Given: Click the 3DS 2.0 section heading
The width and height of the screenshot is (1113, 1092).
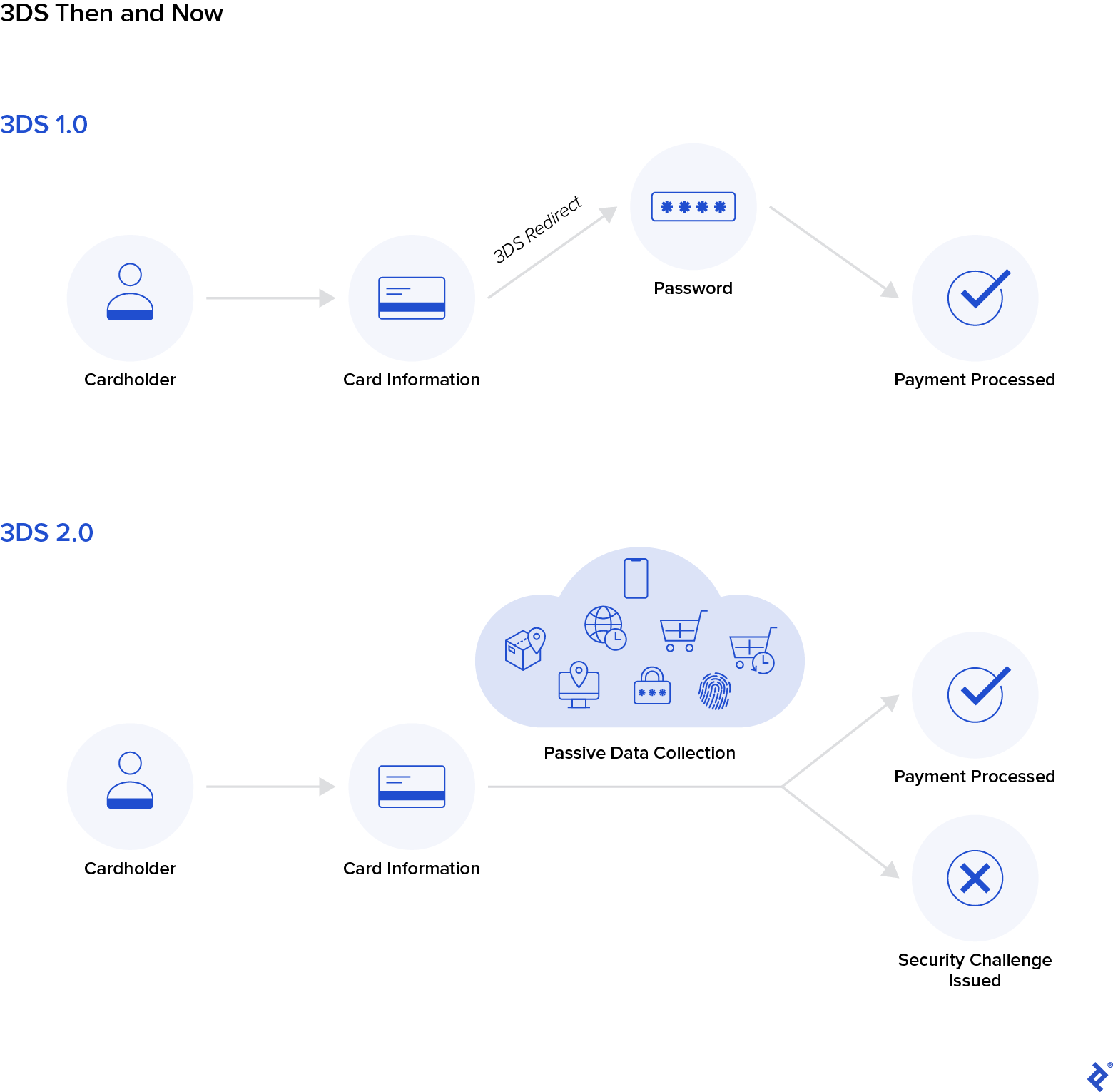Looking at the screenshot, I should [47, 532].
